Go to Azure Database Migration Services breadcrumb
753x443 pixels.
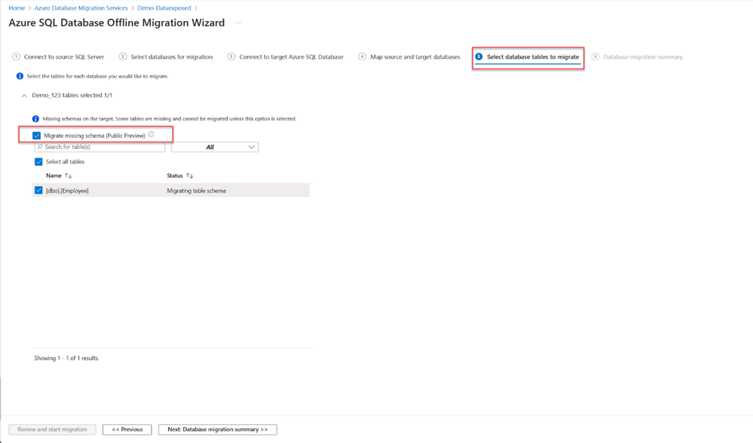tap(81, 8)
